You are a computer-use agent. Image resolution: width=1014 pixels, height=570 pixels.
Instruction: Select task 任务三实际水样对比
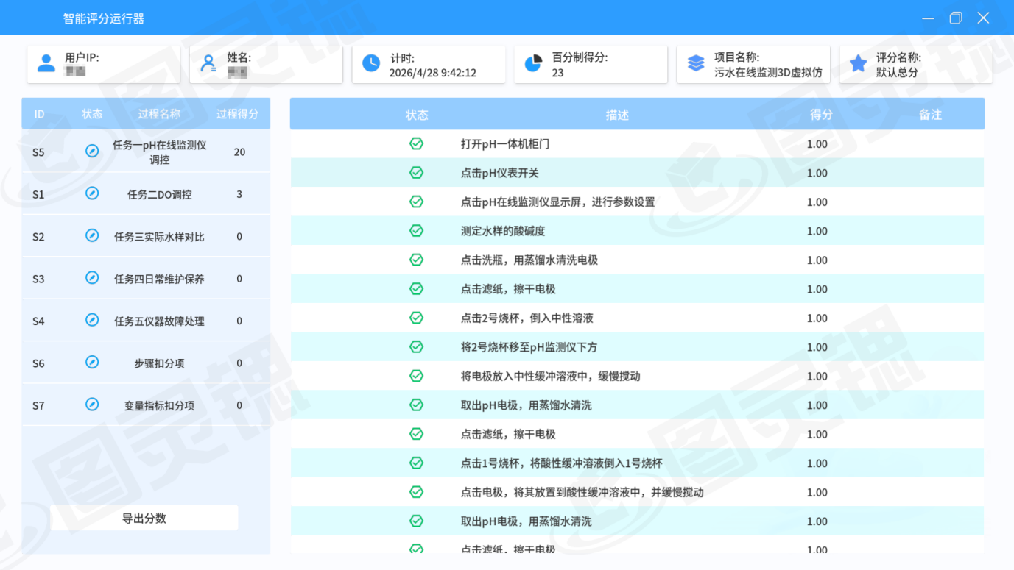(x=159, y=237)
